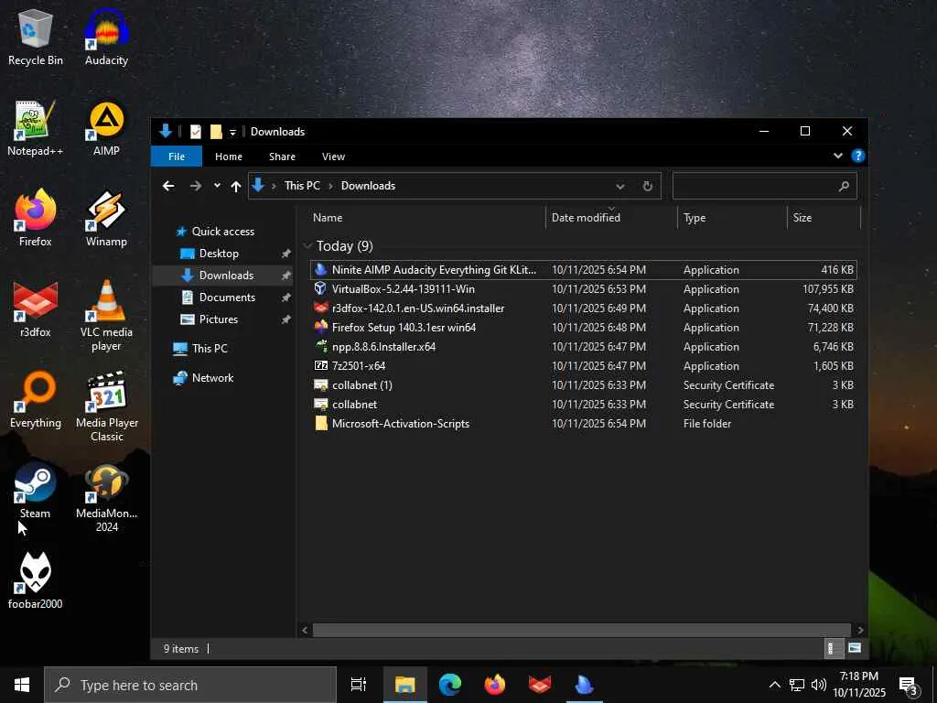Refresh the Downloads folder view

(x=647, y=186)
